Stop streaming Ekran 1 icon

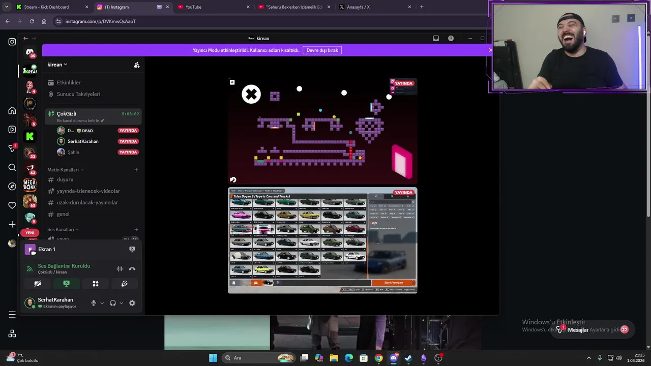coord(132,249)
